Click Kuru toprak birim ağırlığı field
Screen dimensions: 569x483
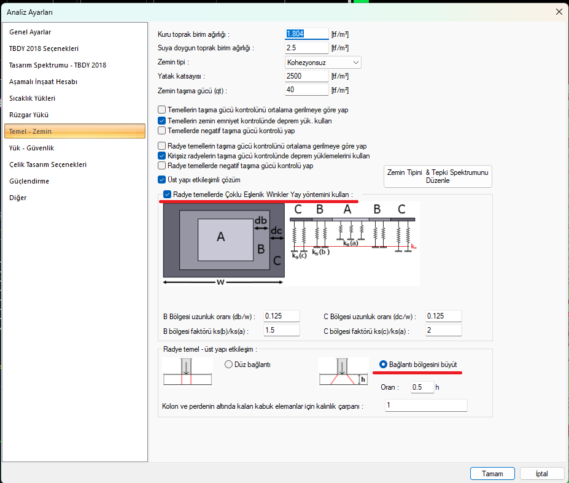point(307,34)
